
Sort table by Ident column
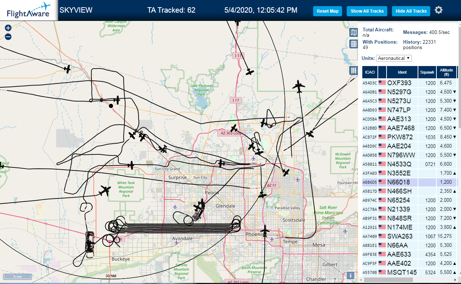coord(402,72)
